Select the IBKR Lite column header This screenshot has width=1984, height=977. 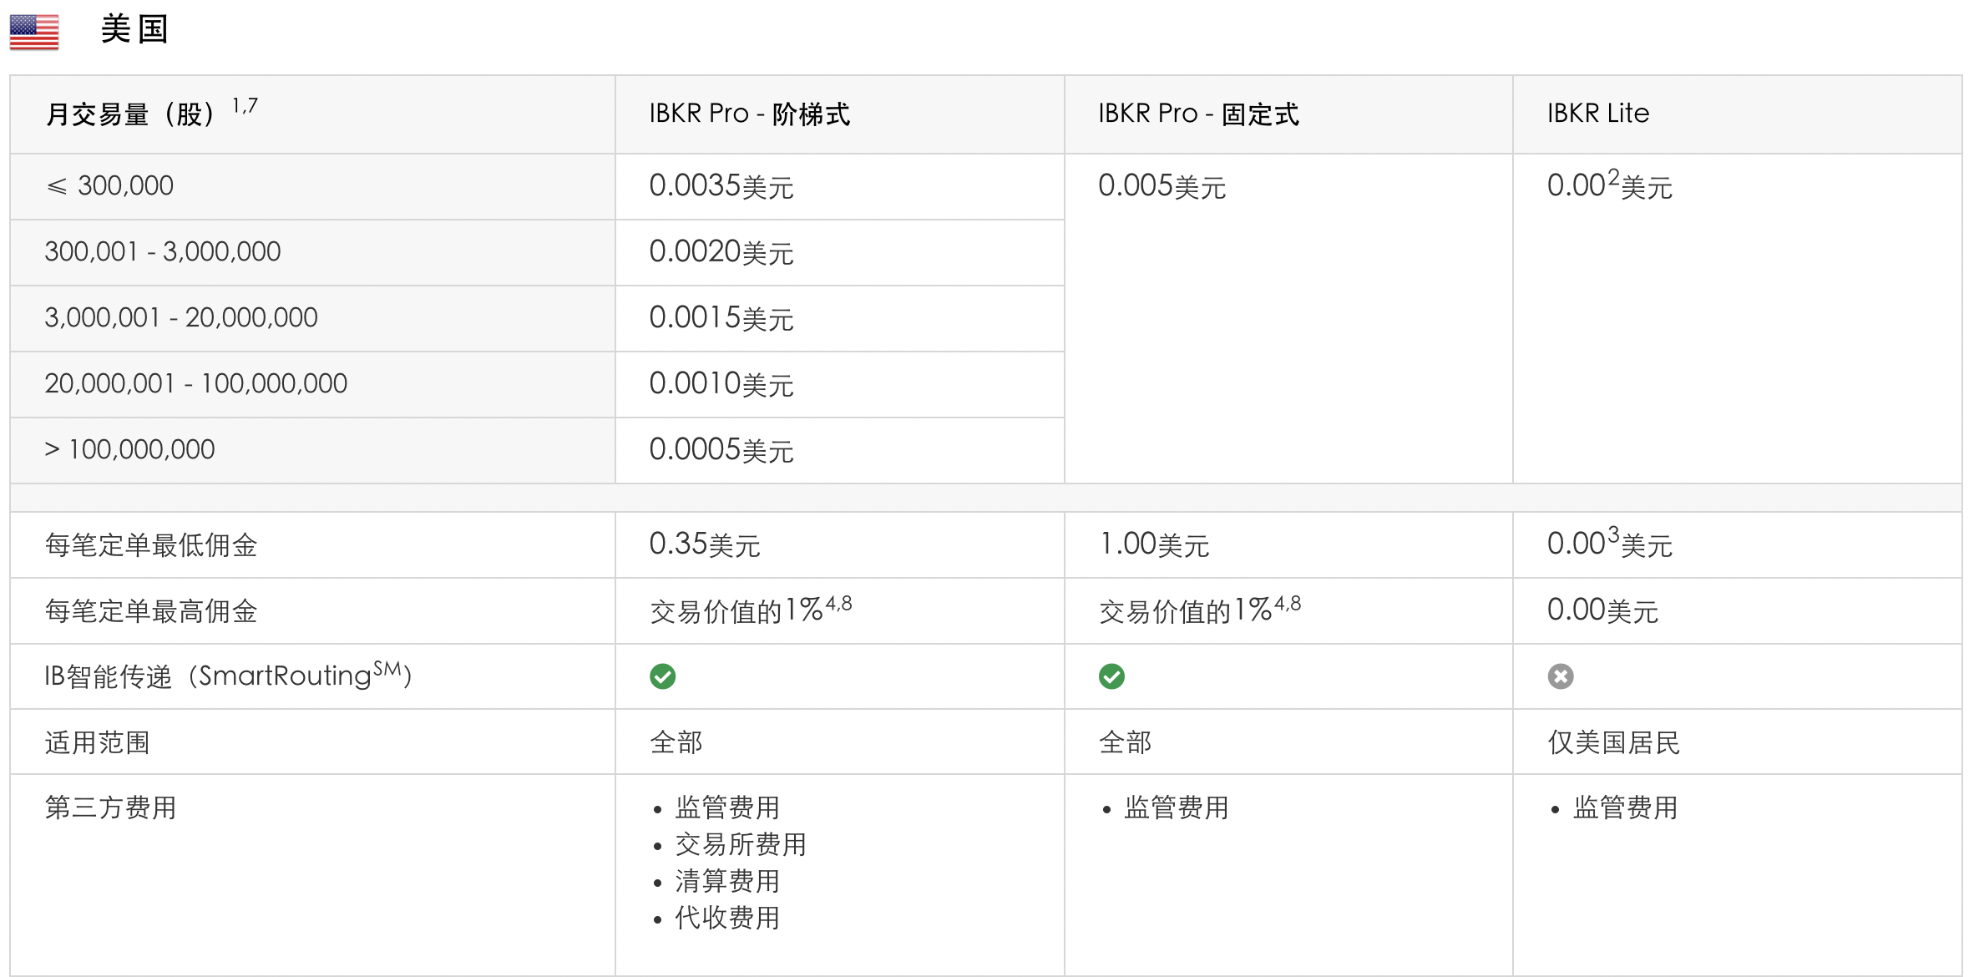point(1597,114)
